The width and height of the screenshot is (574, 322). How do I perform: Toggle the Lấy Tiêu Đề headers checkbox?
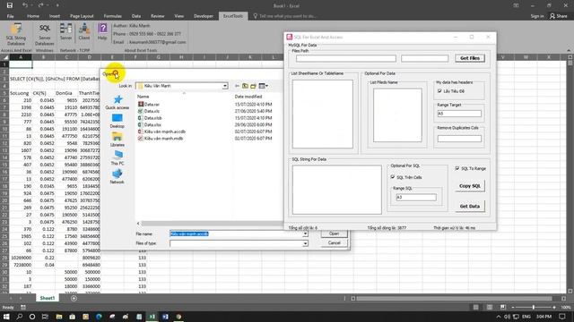point(439,91)
